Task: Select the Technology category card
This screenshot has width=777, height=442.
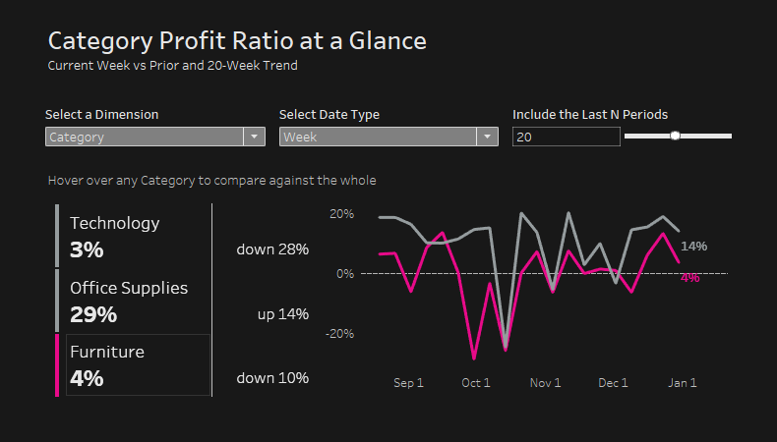Action: (135, 236)
